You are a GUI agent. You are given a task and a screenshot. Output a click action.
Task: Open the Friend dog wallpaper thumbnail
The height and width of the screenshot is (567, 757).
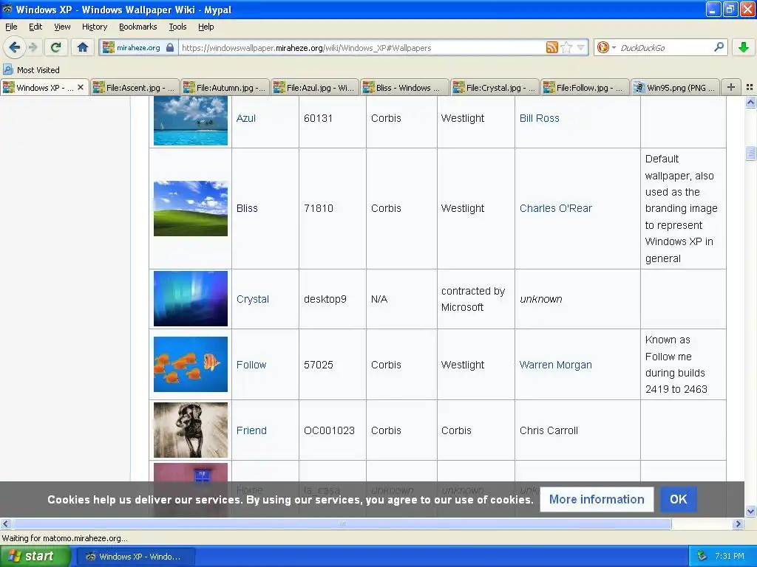(191, 430)
